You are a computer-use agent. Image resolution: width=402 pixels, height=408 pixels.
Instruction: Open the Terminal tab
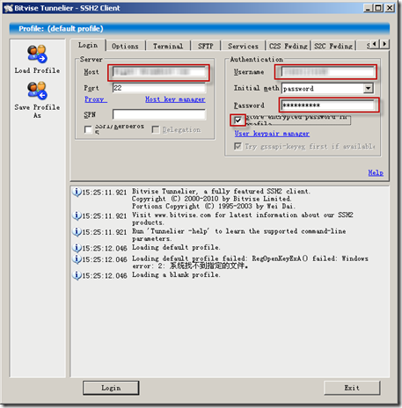pyautogui.click(x=168, y=46)
